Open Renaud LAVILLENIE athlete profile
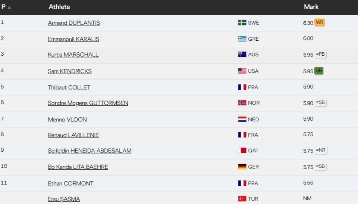358x204 pixels. [73, 135]
